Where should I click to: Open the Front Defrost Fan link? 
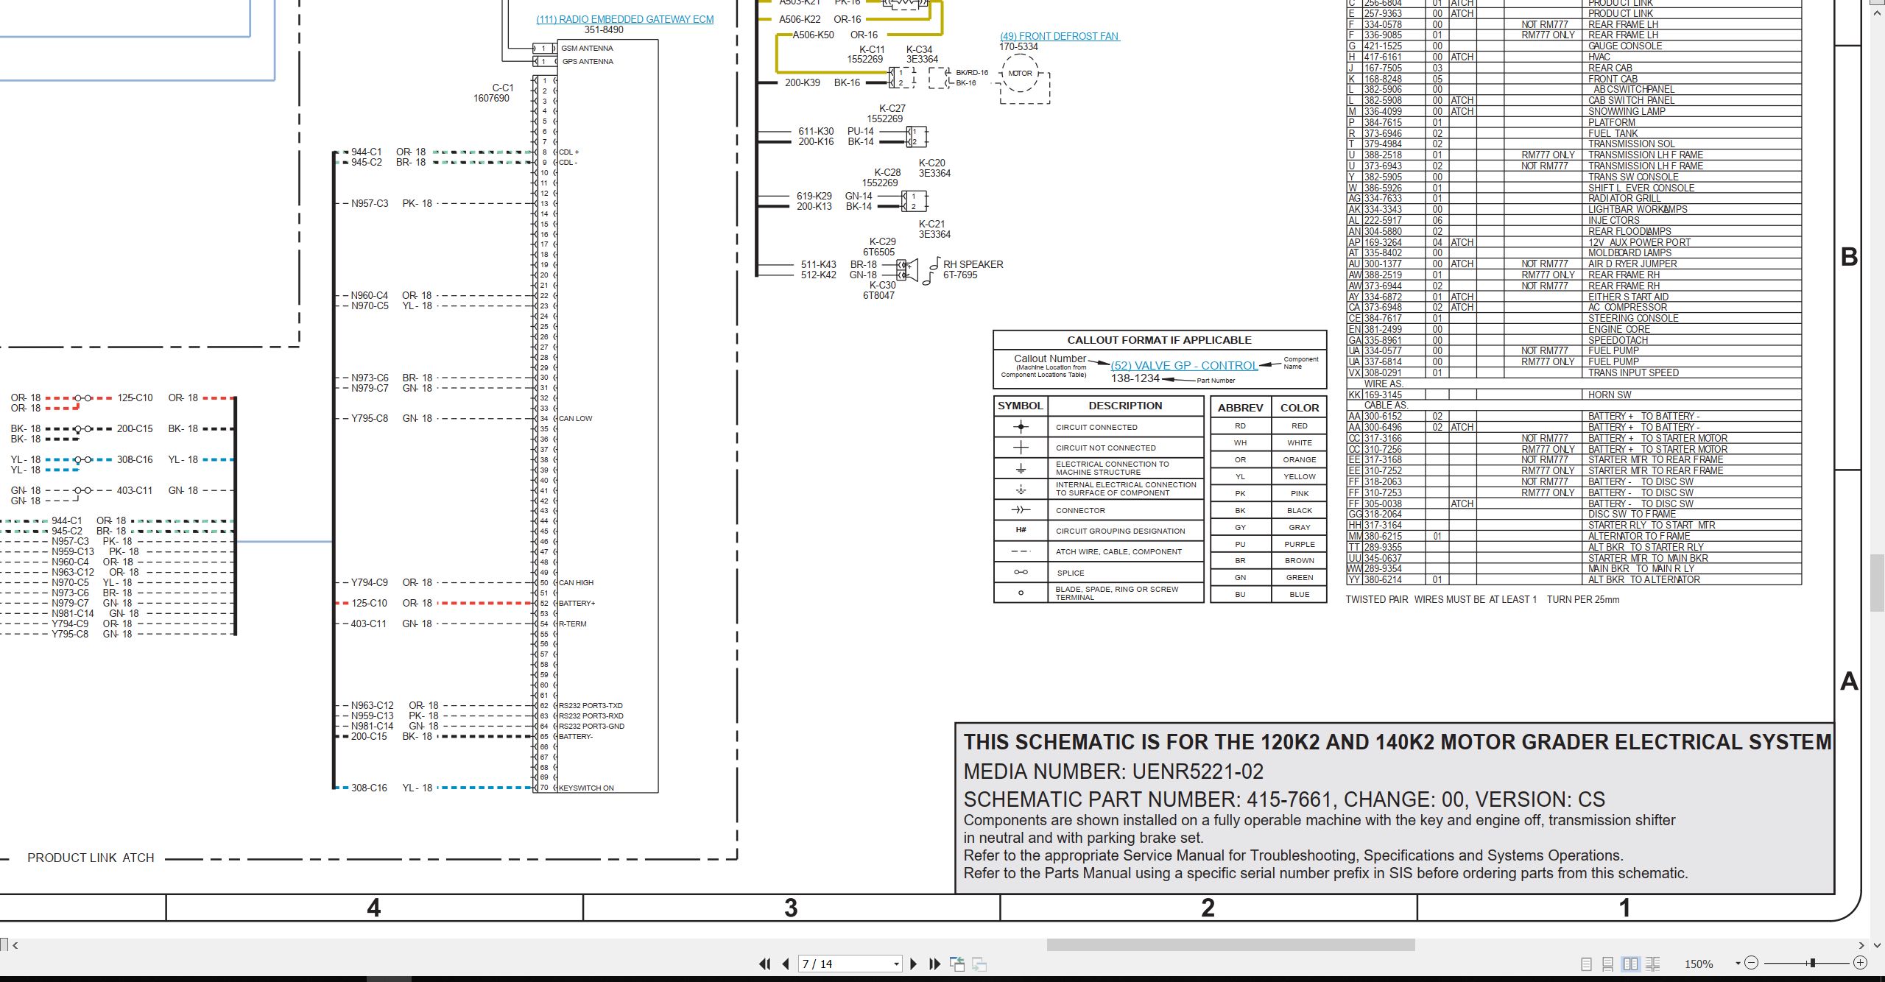(x=1060, y=36)
